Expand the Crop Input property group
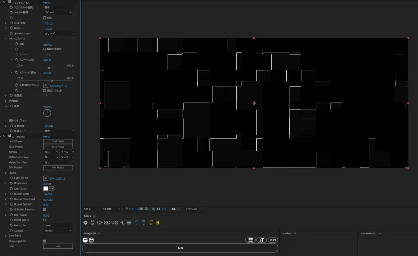 [6, 236]
